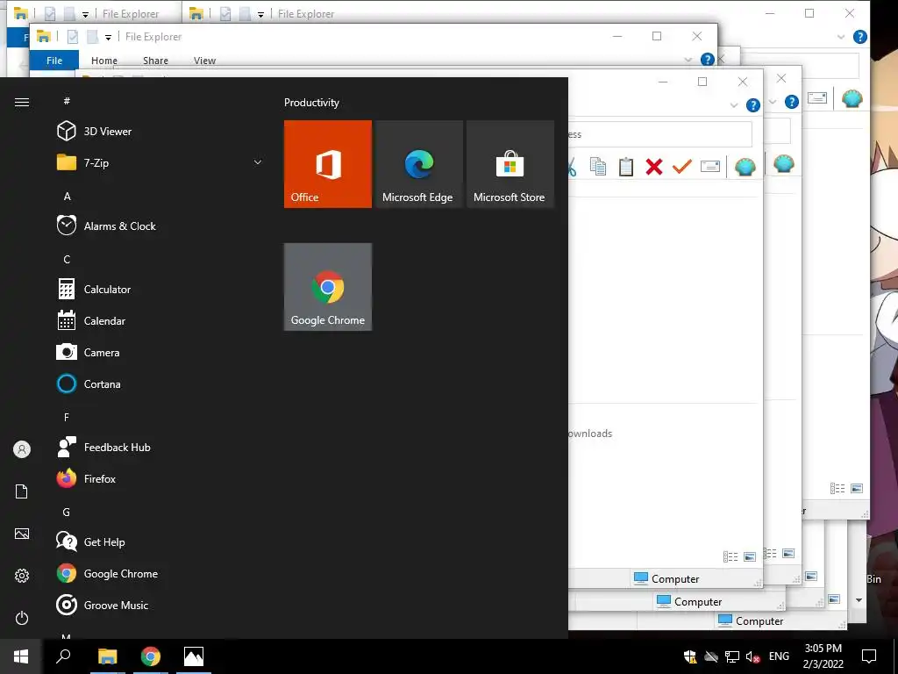Open Help icon in window with File tab
Screen dimensions: 898x674
708,60
